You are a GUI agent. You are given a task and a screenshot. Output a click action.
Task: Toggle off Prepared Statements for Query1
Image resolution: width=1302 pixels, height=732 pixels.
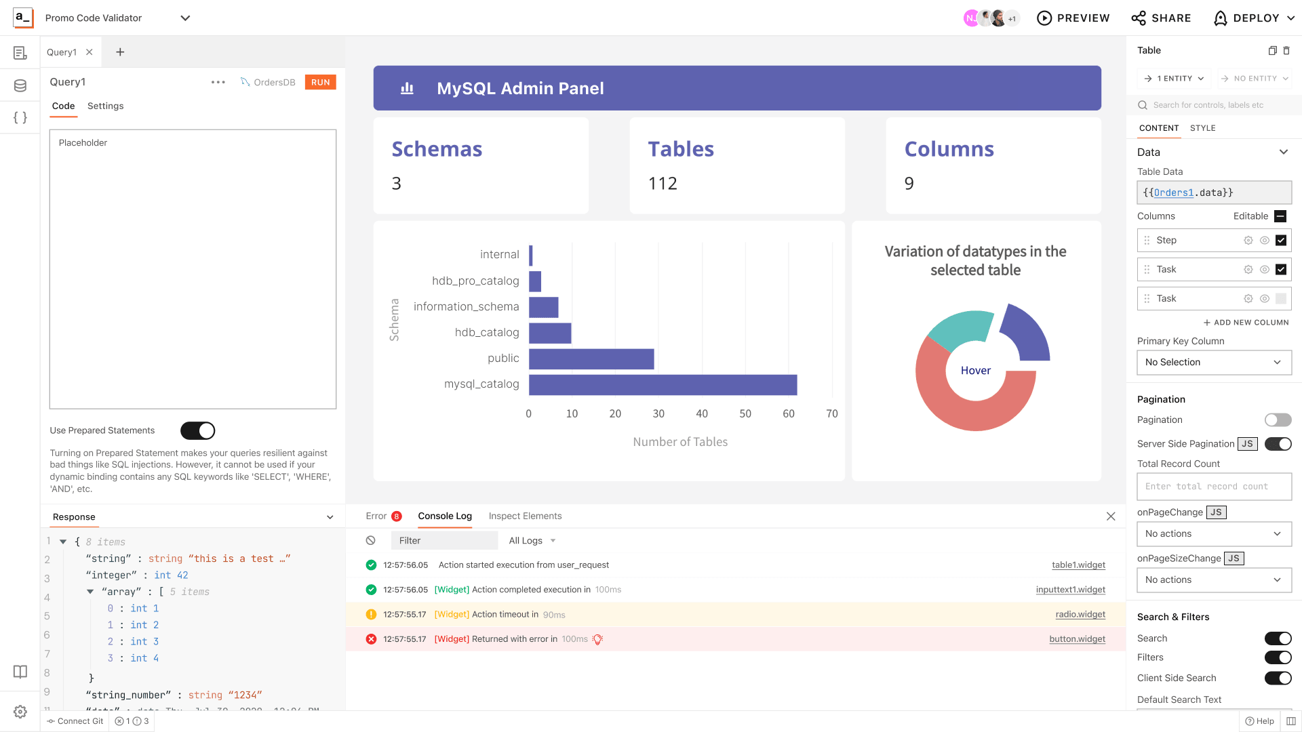(x=197, y=430)
